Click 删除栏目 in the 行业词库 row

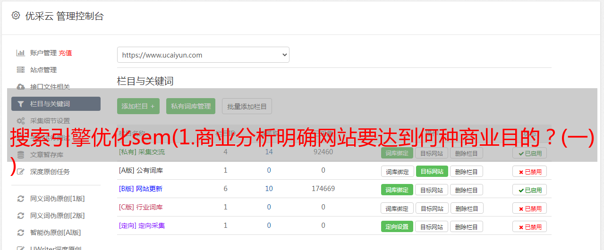coord(467,208)
